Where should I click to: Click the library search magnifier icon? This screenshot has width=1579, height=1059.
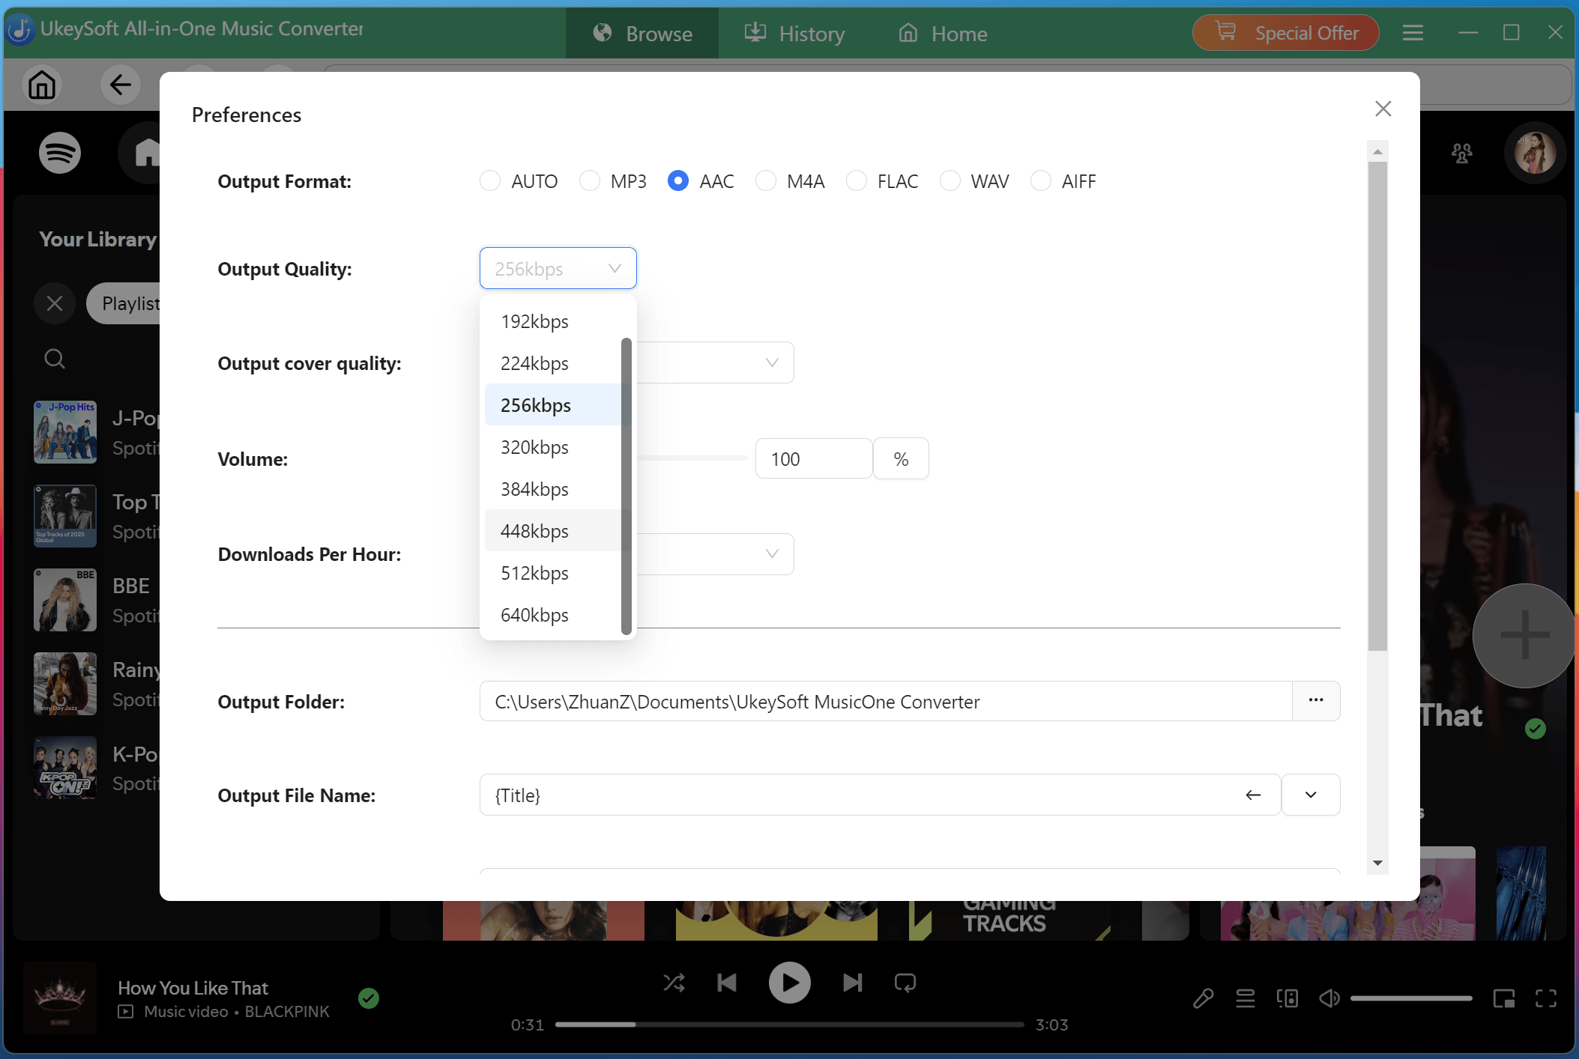[x=55, y=359]
